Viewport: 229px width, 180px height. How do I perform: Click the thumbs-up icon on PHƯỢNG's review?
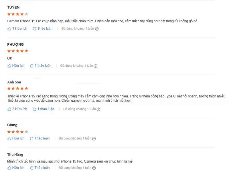[9, 66]
